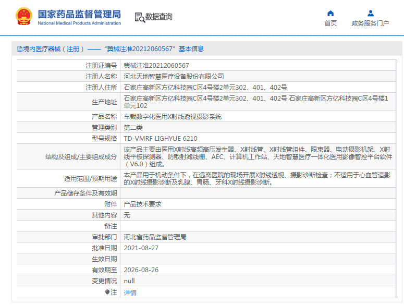This screenshot has width=404, height=305.
Task: Click 数据查询 heading text
Action: (158, 17)
